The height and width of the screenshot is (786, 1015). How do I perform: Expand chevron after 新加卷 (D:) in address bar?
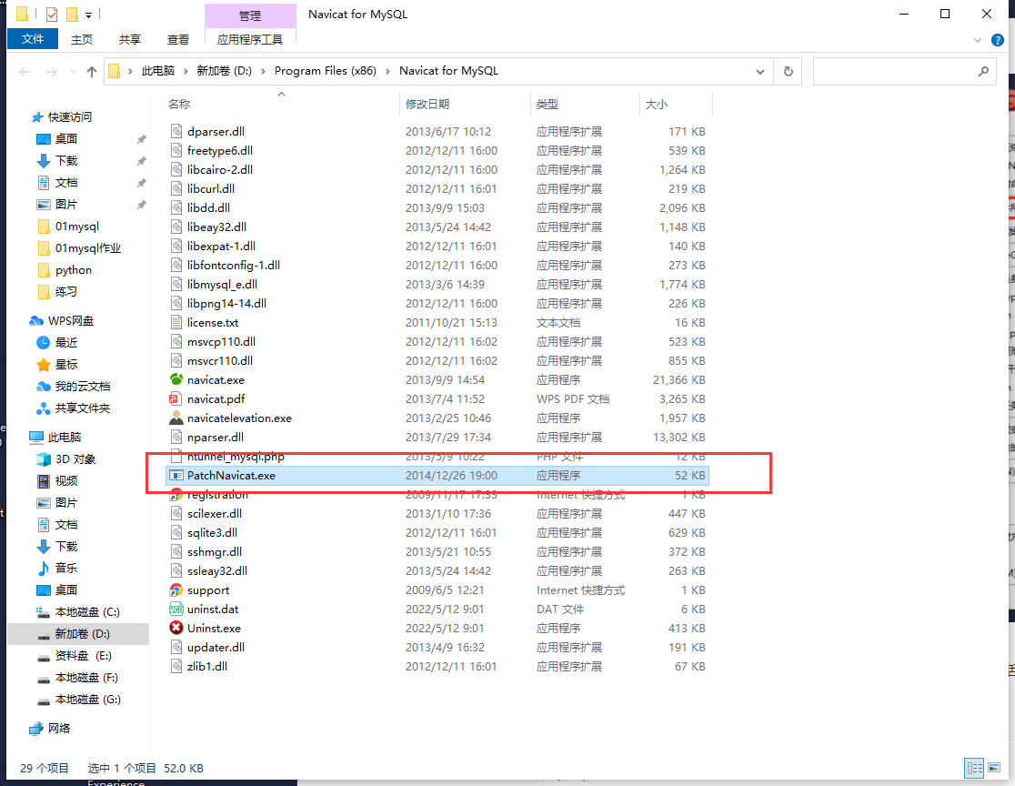coord(263,71)
